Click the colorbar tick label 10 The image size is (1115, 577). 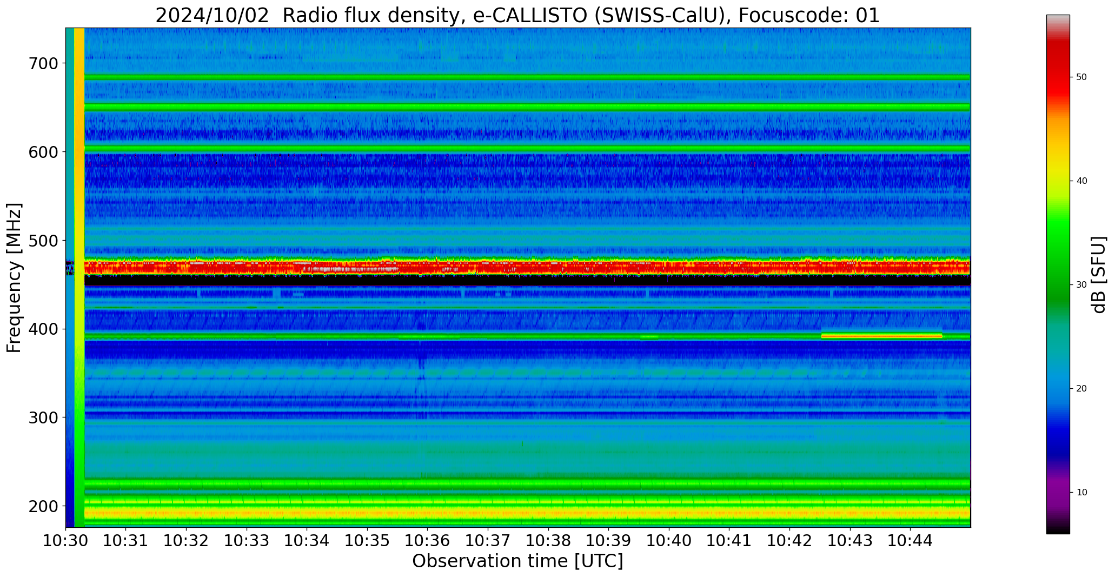(x=1081, y=493)
